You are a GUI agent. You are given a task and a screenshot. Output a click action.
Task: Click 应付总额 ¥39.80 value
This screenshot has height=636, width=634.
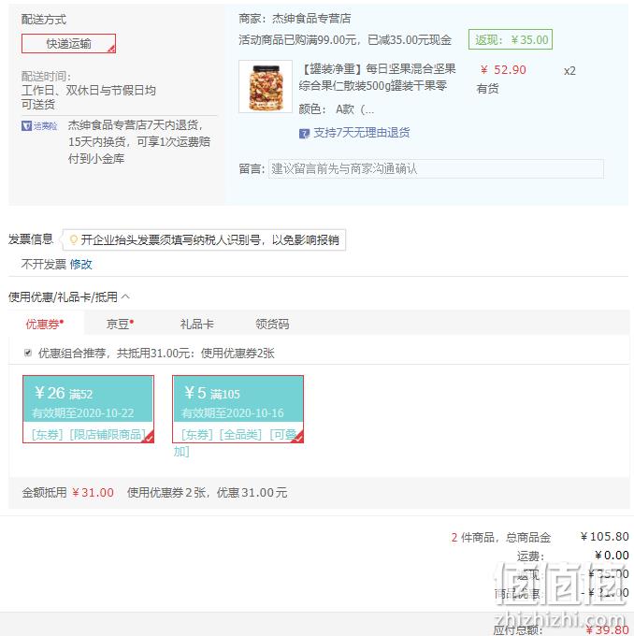pos(607,629)
